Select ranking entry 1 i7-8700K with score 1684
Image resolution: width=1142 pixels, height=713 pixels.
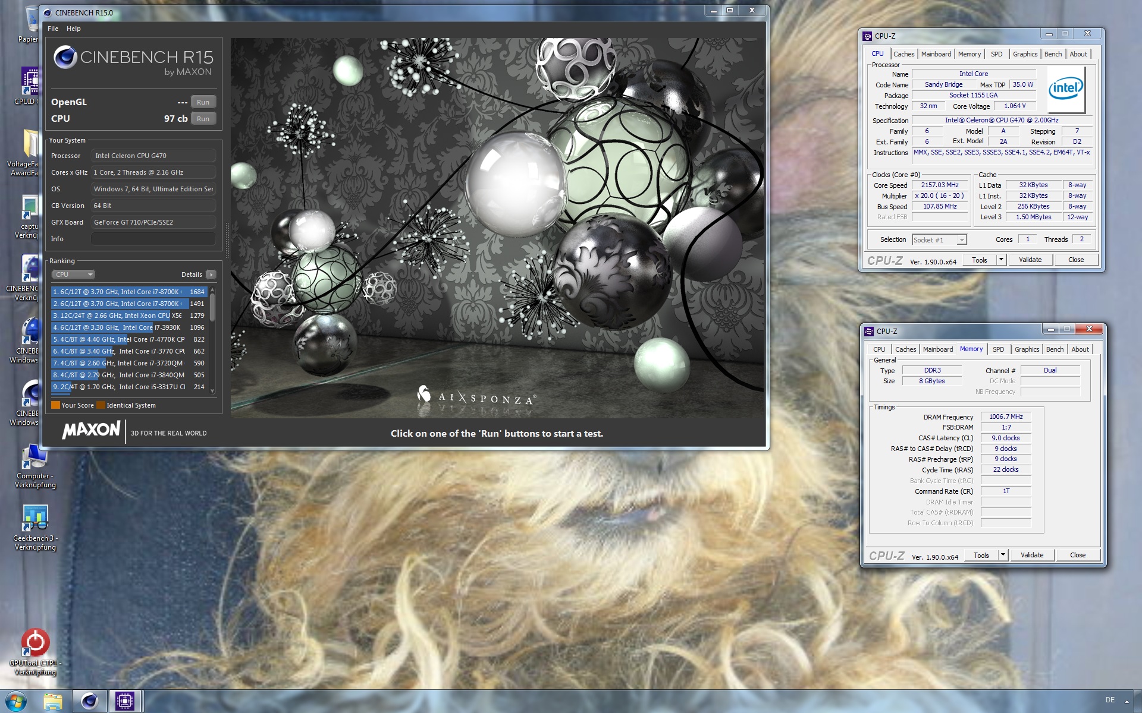(x=129, y=292)
